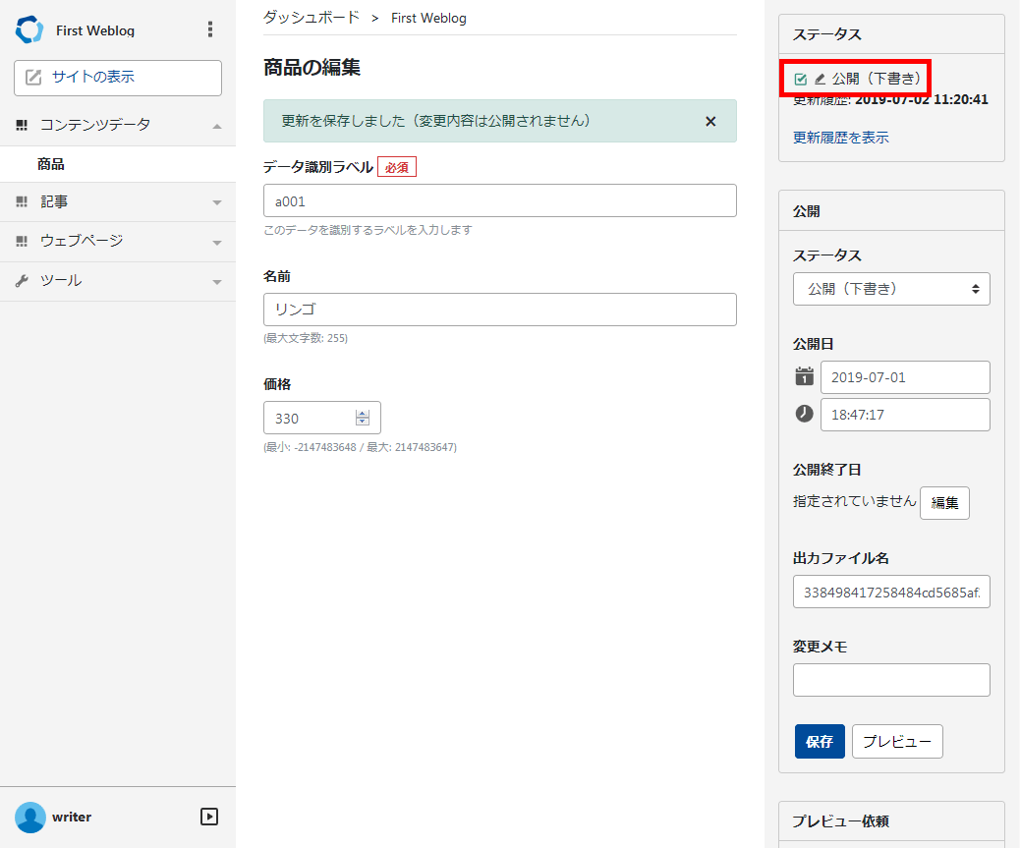Open 更新履歴を表示 link
Viewport: 1020px width, 848px height.
point(840,138)
